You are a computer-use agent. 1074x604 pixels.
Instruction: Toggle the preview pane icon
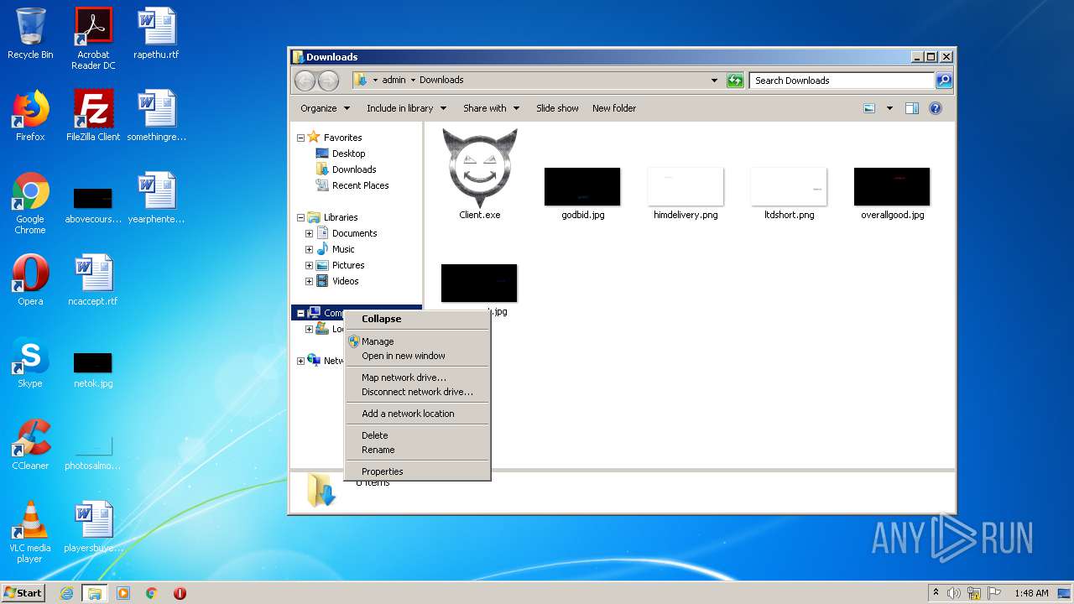click(912, 108)
